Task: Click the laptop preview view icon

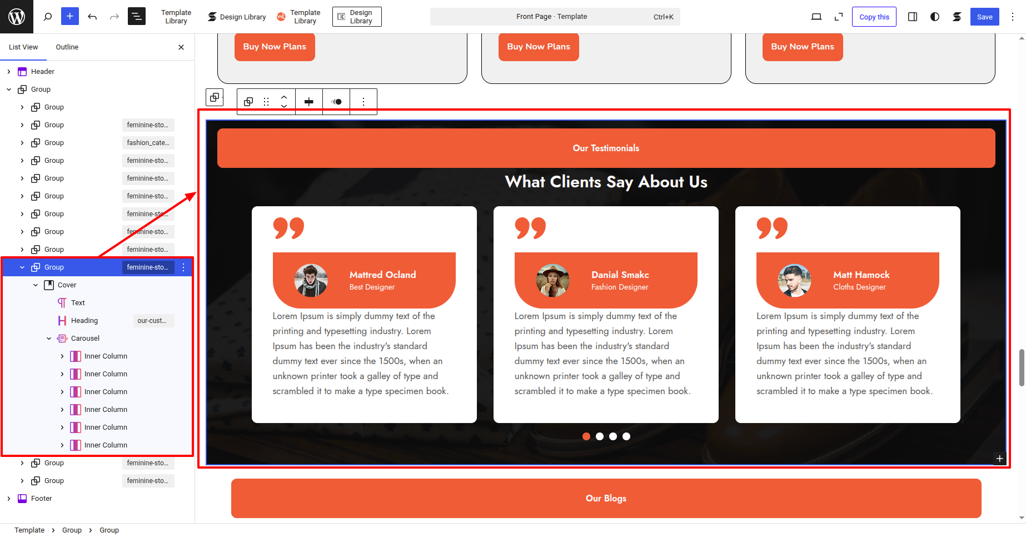Action: pos(816,17)
